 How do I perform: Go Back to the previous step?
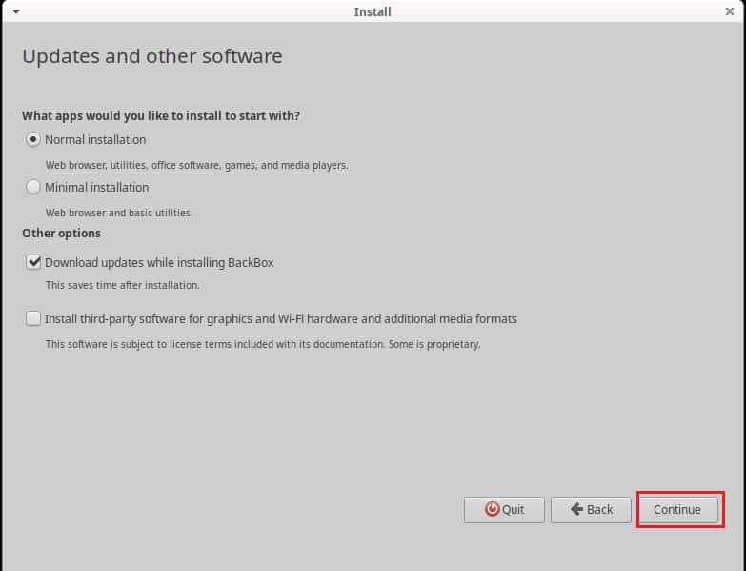point(591,510)
